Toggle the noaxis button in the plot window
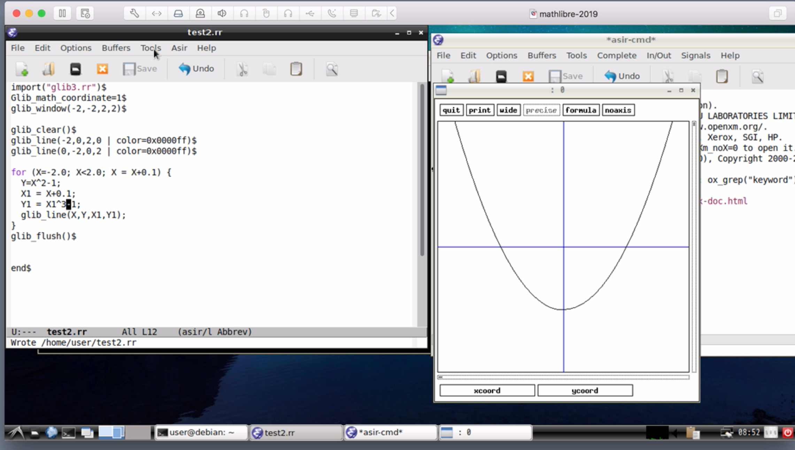The height and width of the screenshot is (450, 795). pyautogui.click(x=618, y=110)
